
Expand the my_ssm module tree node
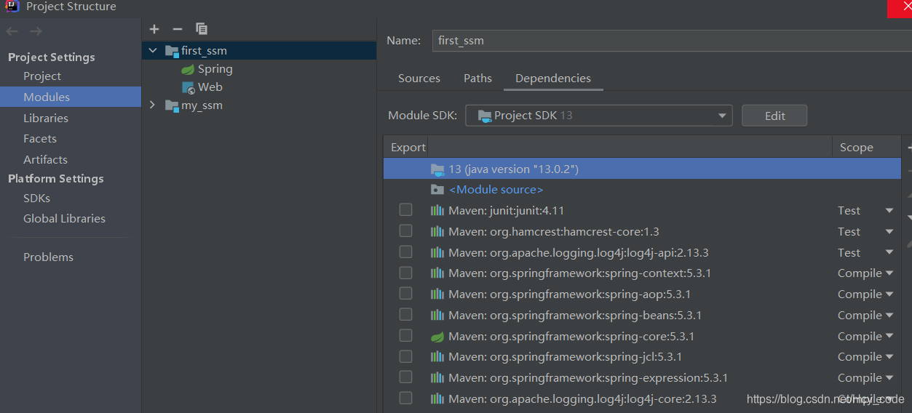click(x=152, y=105)
